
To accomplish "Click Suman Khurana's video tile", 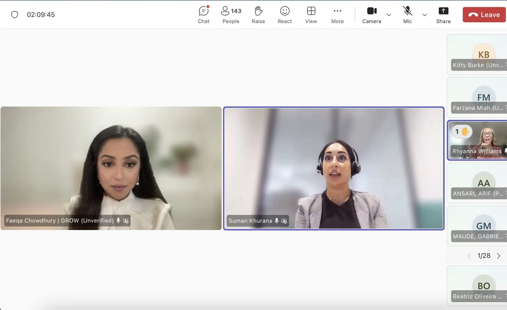I will point(333,168).
